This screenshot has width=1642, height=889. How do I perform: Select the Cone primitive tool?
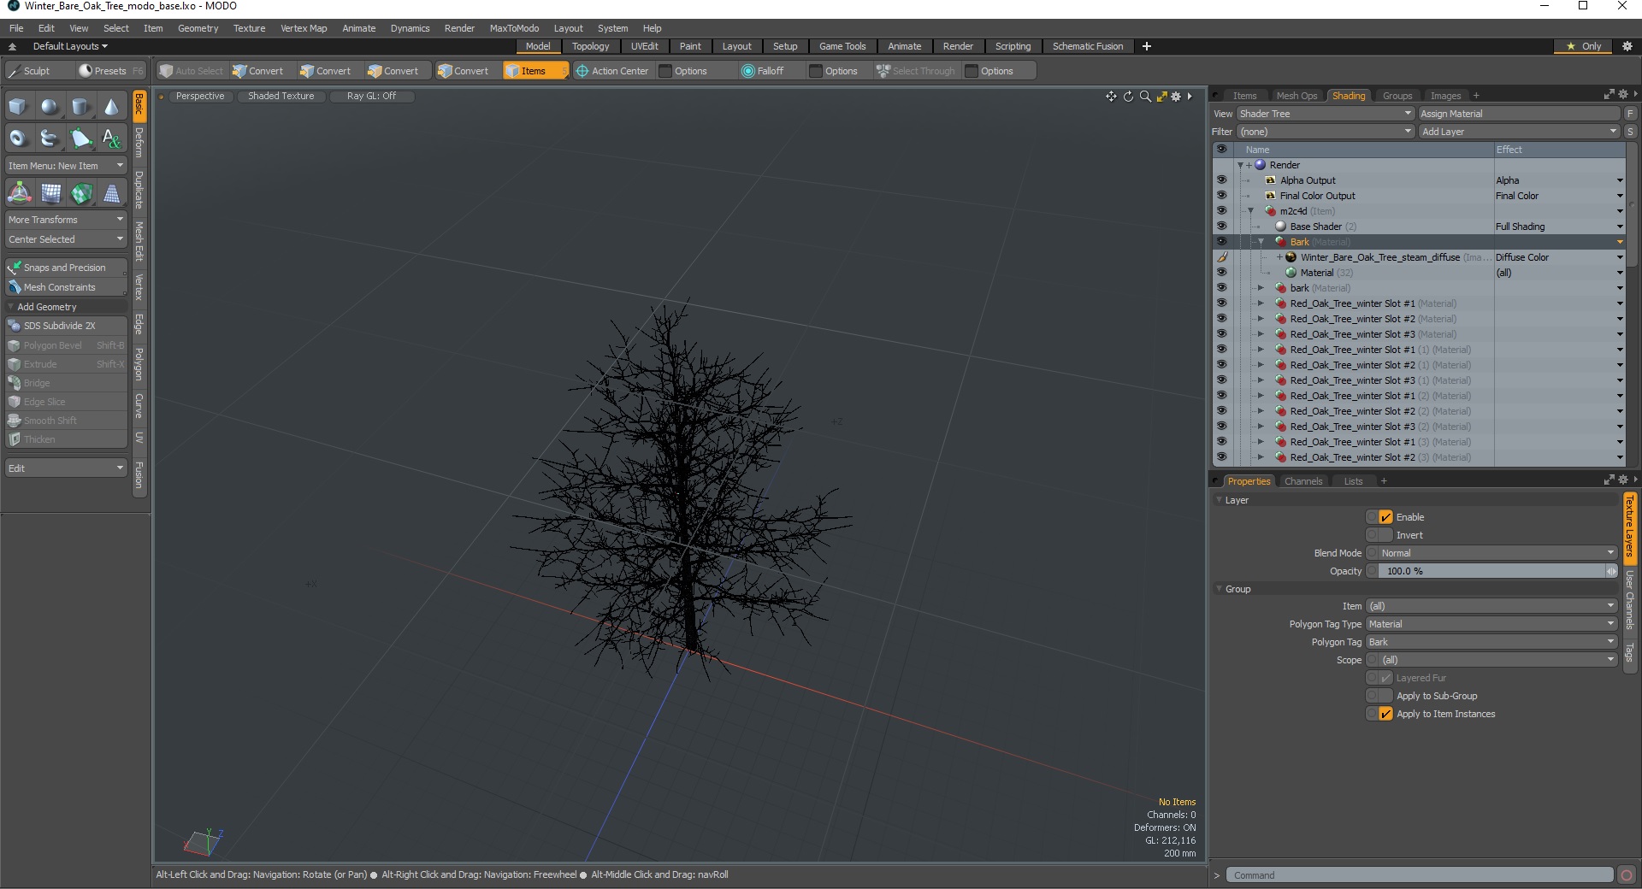pyautogui.click(x=111, y=107)
